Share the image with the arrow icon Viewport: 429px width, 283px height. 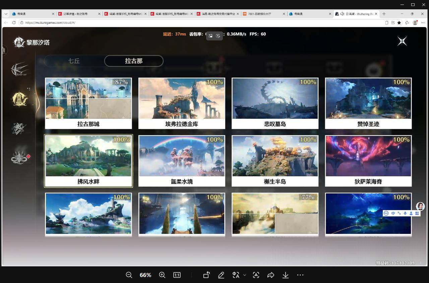click(271, 275)
